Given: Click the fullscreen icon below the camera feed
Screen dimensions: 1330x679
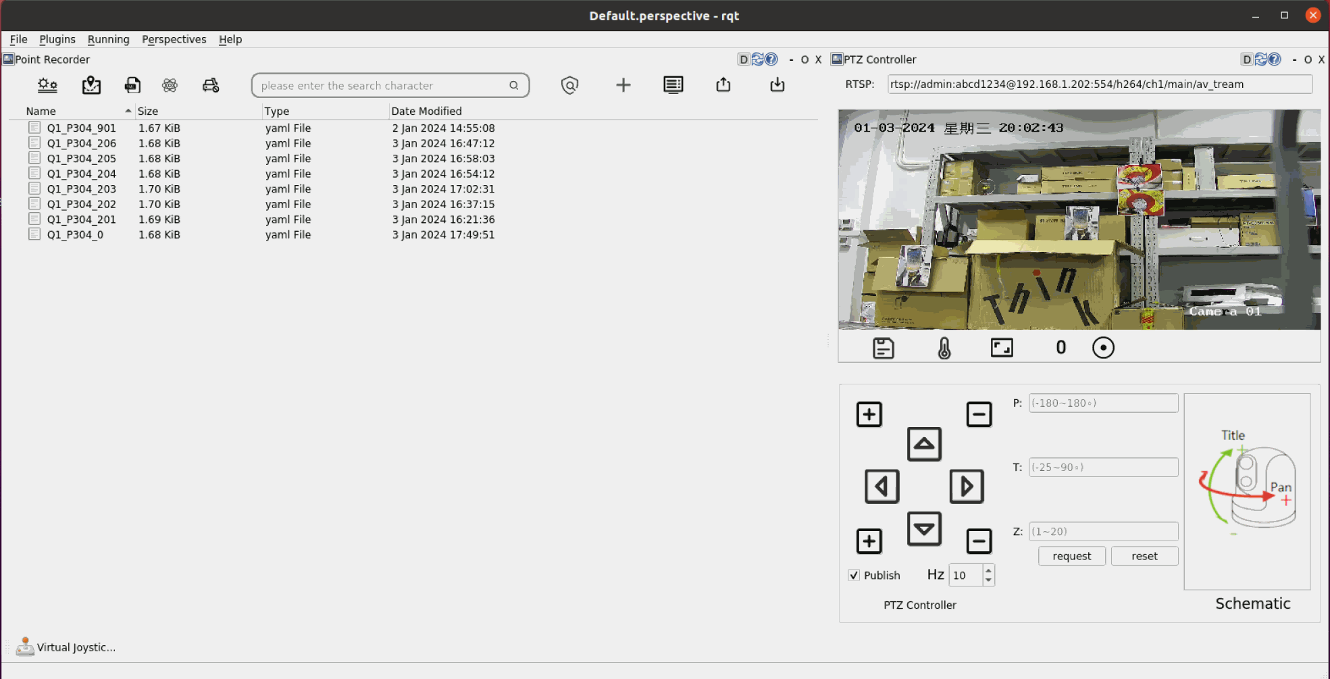Looking at the screenshot, I should point(1001,348).
